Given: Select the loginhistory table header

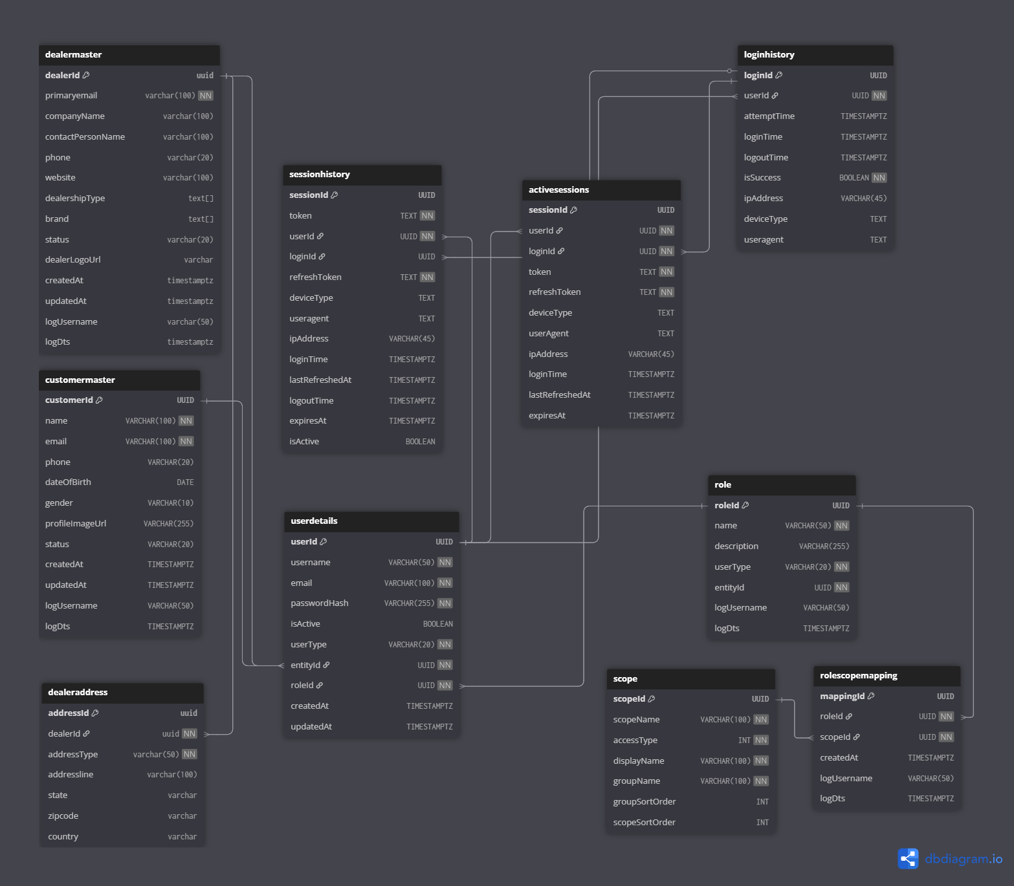Looking at the screenshot, I should 815,54.
